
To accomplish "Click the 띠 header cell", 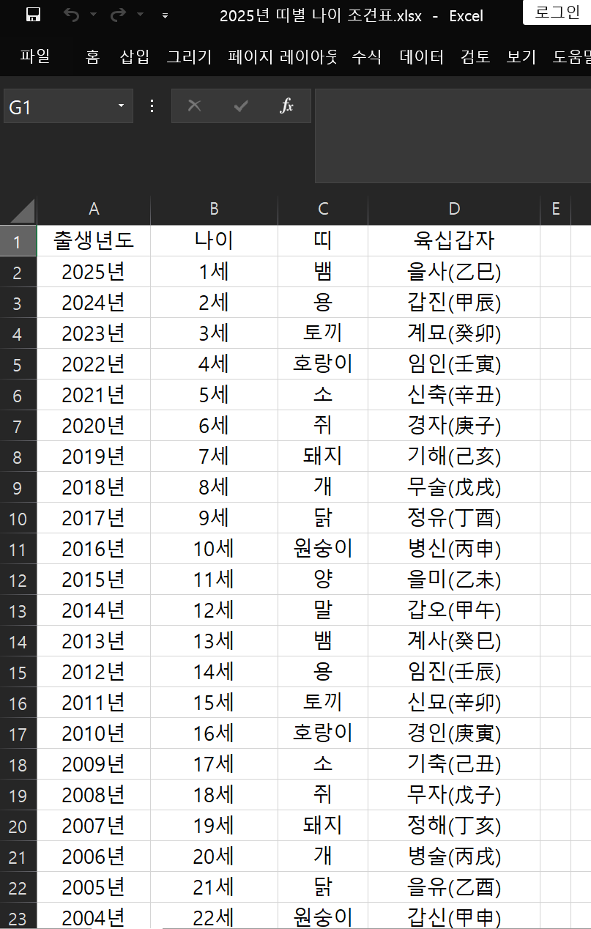I will point(323,241).
